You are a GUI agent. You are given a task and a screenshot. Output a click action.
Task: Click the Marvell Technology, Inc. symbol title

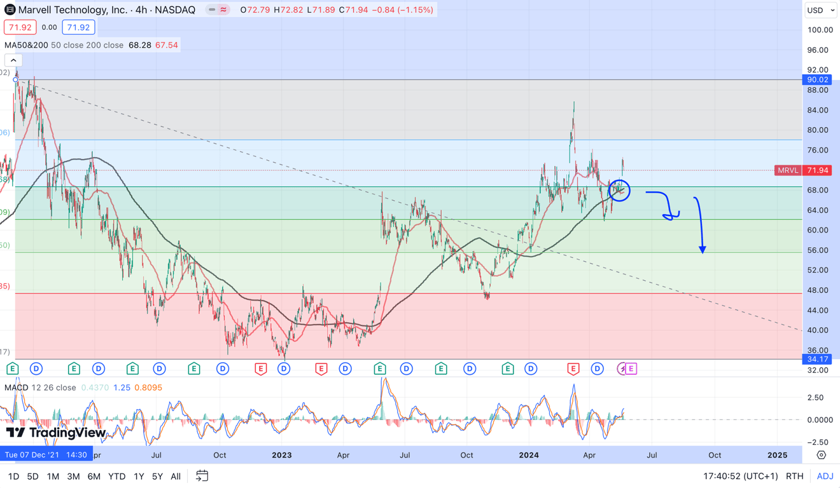tap(73, 10)
